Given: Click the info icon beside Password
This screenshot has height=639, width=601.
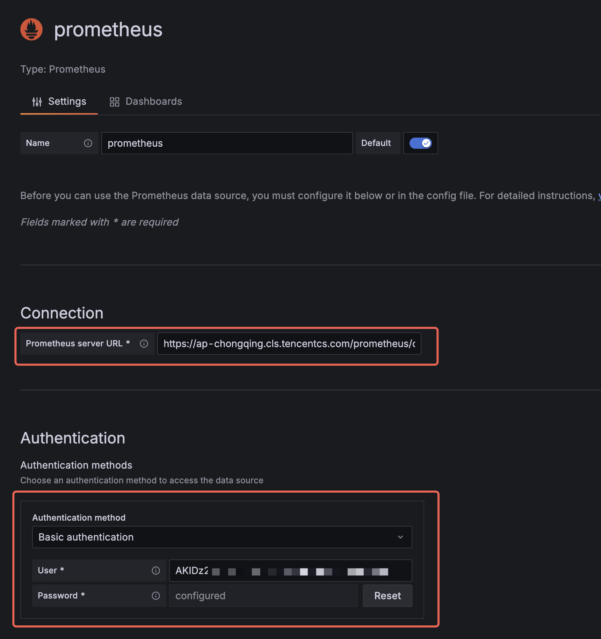Looking at the screenshot, I should point(156,596).
